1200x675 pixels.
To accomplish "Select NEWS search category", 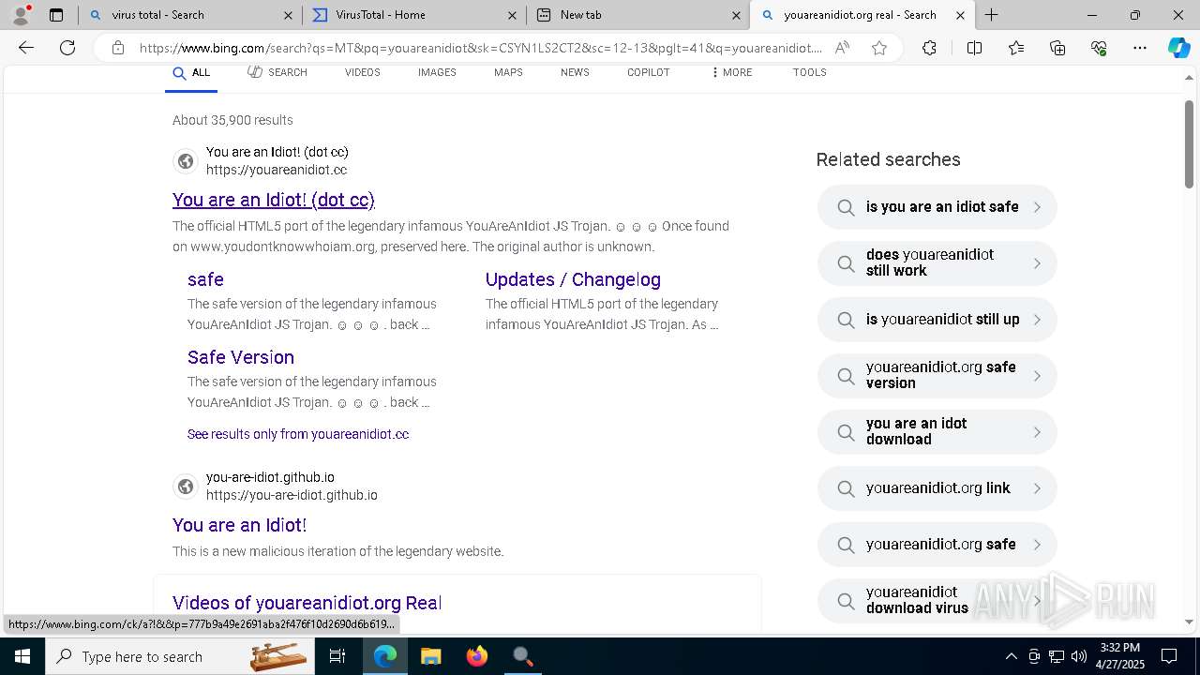I will click(575, 73).
